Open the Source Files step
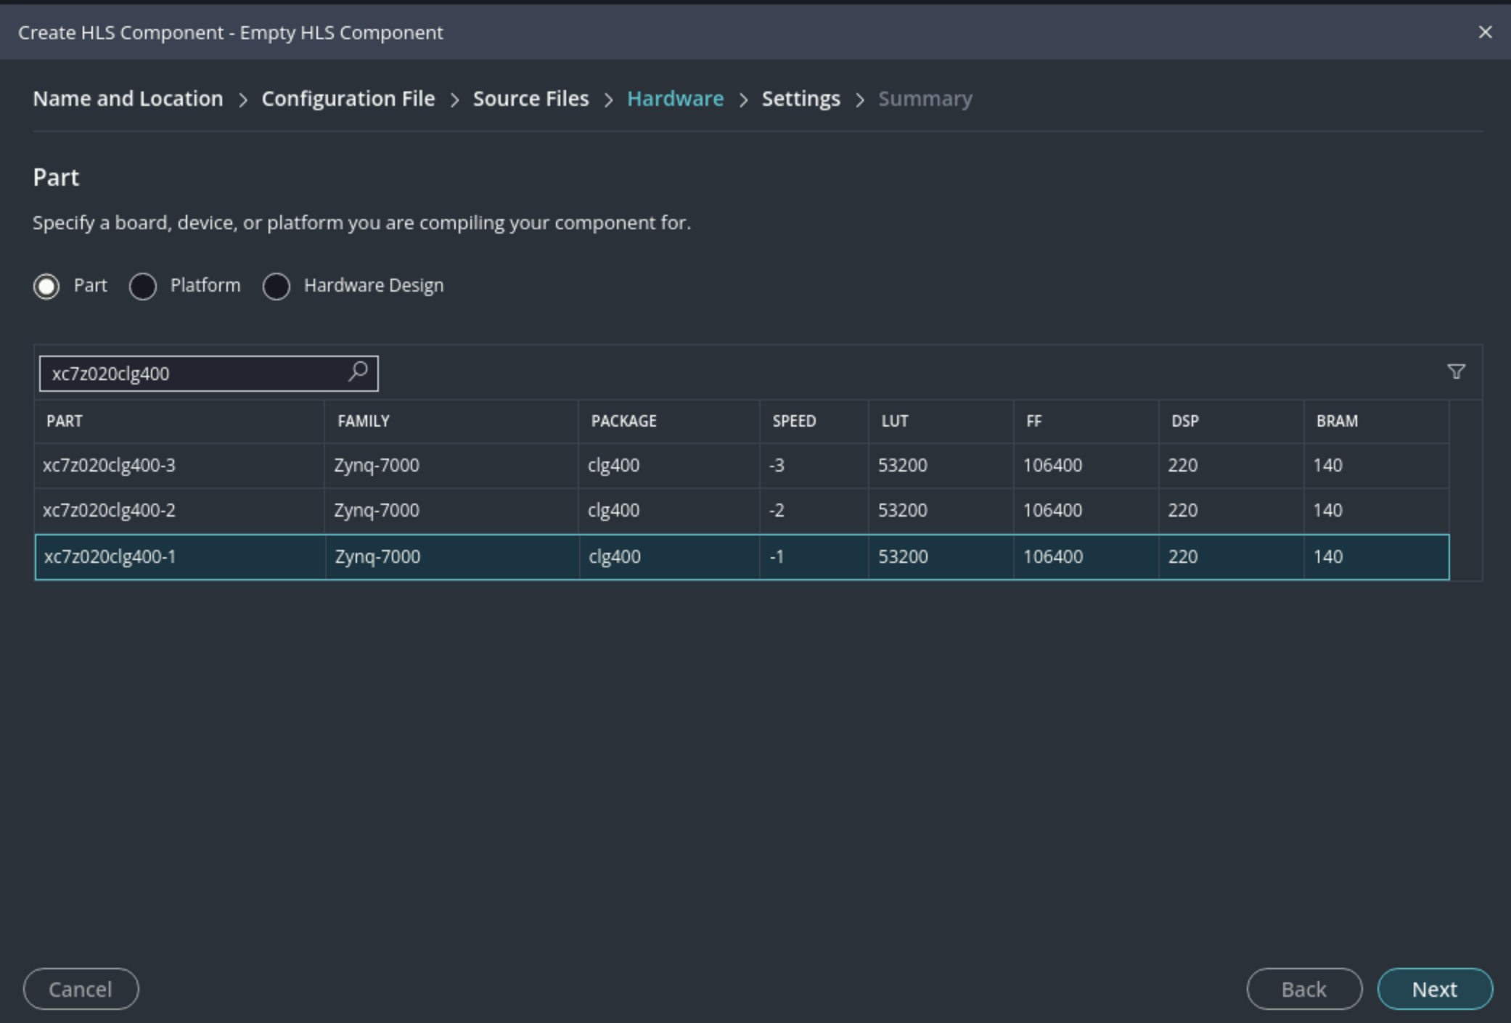This screenshot has width=1511, height=1023. click(x=531, y=99)
